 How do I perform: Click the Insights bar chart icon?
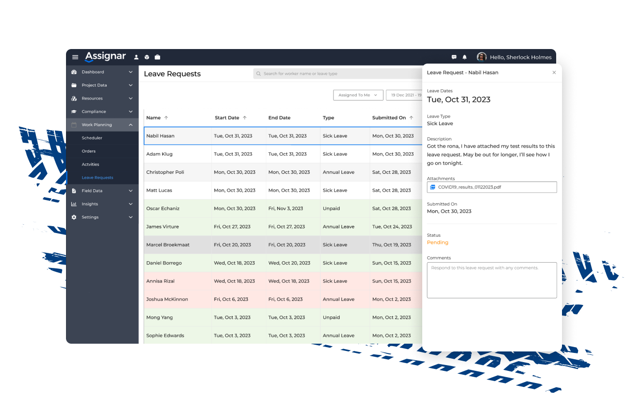pos(73,204)
